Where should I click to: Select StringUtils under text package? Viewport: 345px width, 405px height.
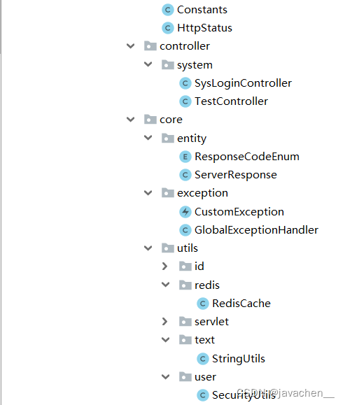coord(239,359)
